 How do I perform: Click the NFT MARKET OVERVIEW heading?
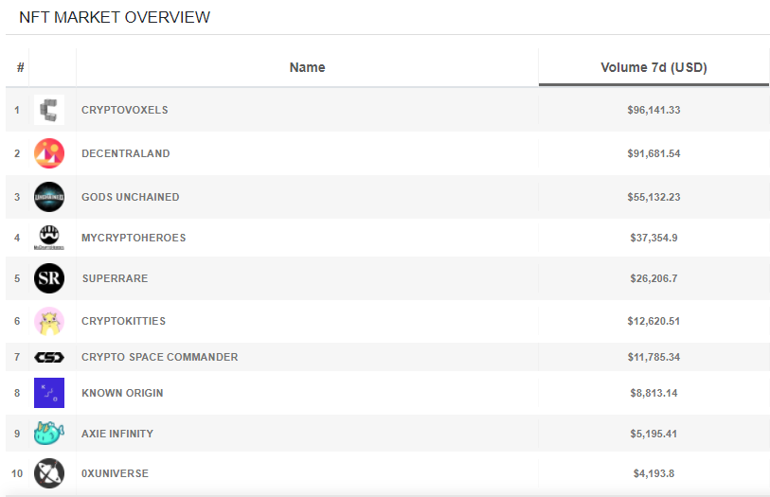115,17
